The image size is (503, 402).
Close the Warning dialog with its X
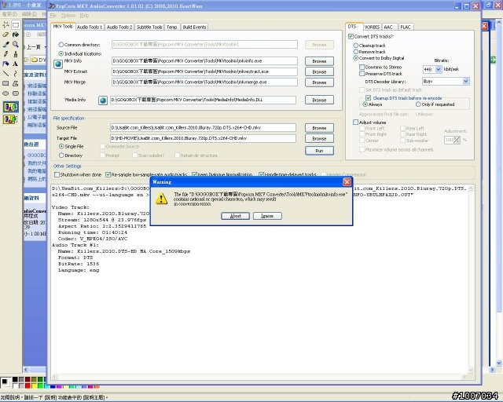pos(347,182)
